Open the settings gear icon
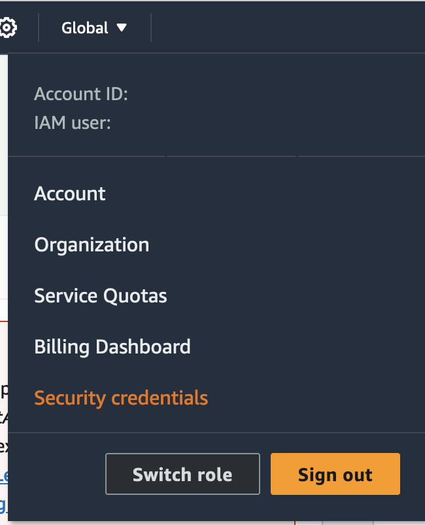The height and width of the screenshot is (525, 425). [x=8, y=27]
